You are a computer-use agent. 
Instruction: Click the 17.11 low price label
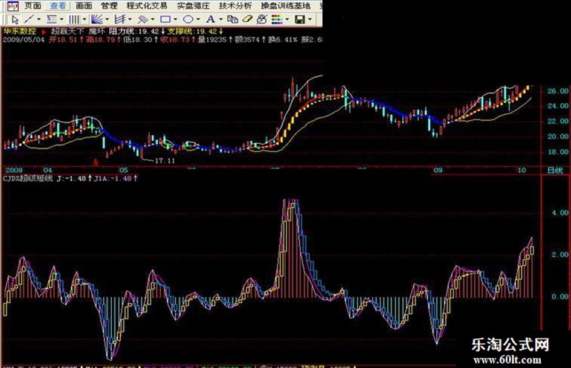[x=165, y=161]
